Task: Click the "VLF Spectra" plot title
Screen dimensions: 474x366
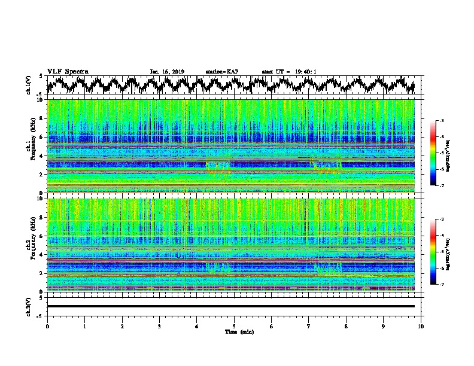Action: coord(68,71)
